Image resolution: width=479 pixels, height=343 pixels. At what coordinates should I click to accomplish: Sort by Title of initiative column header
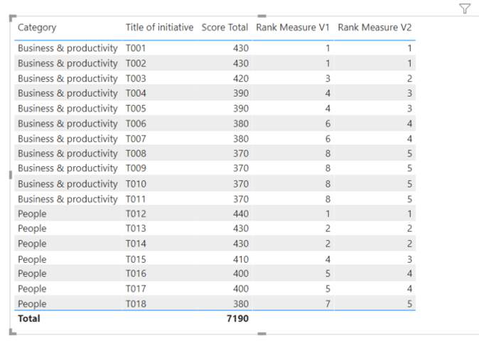click(159, 28)
